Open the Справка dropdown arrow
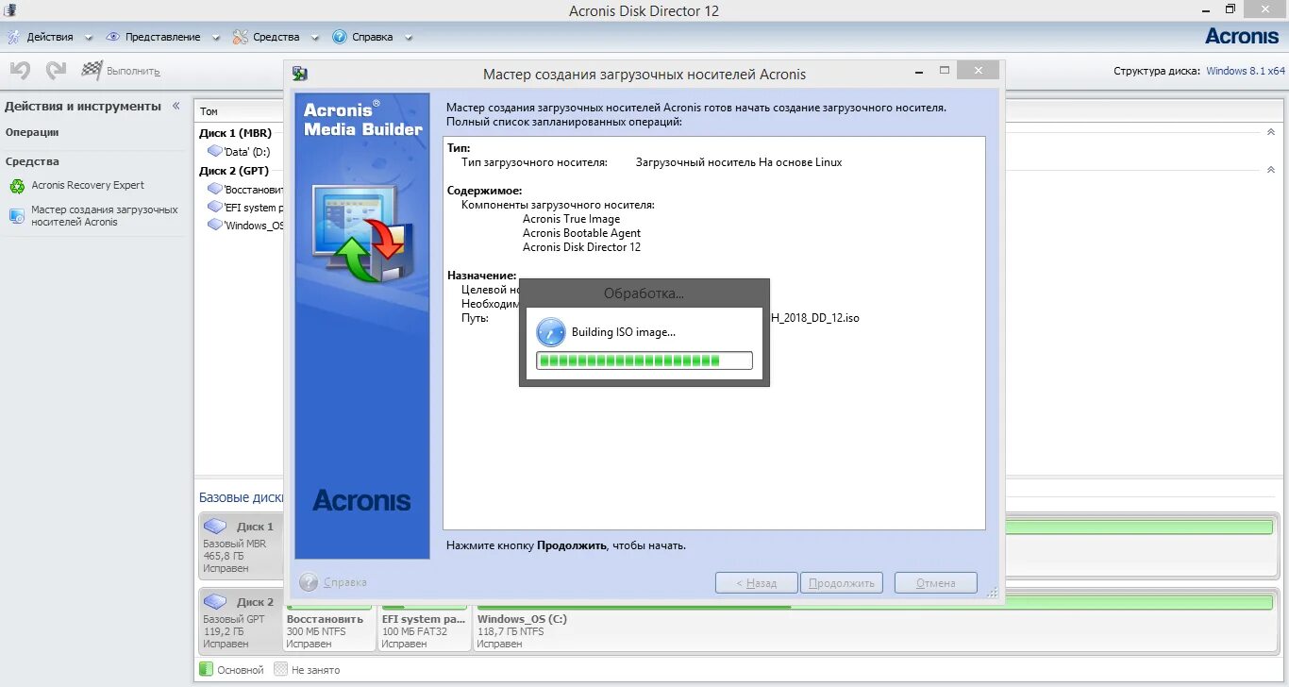This screenshot has width=1289, height=687. point(409,38)
